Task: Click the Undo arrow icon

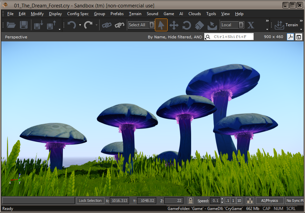Action: (72, 25)
